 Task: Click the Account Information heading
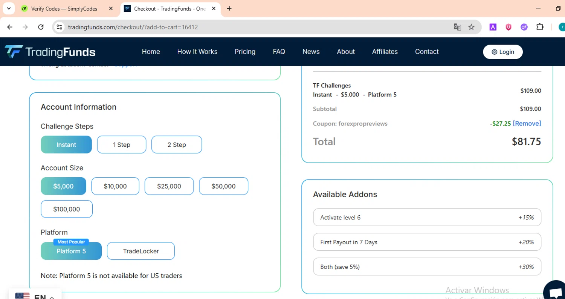pyautogui.click(x=78, y=107)
